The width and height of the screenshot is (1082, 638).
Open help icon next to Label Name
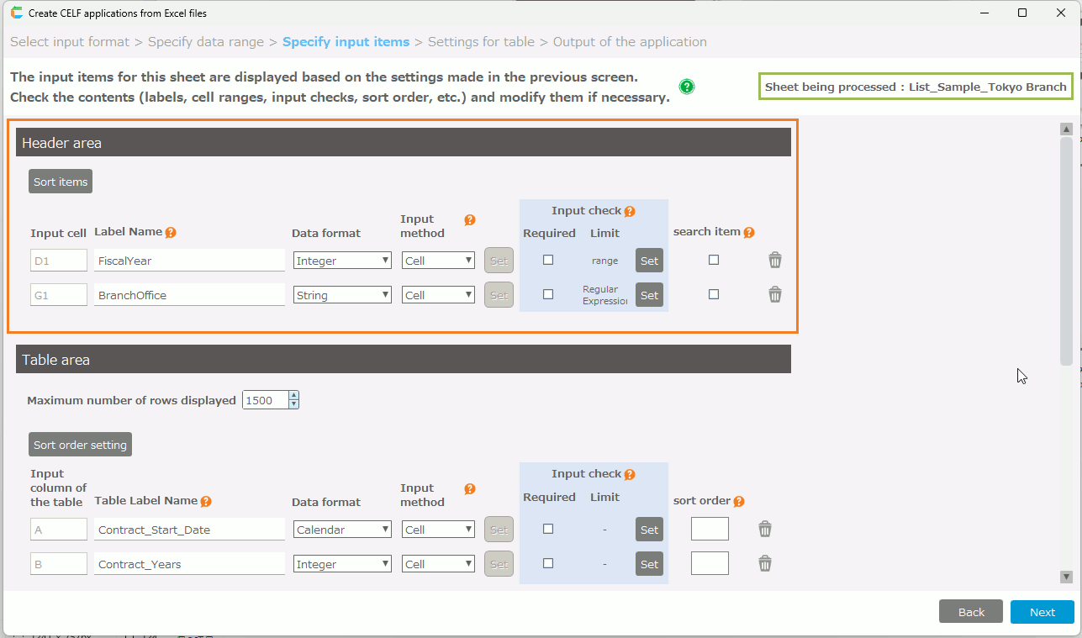click(x=171, y=233)
